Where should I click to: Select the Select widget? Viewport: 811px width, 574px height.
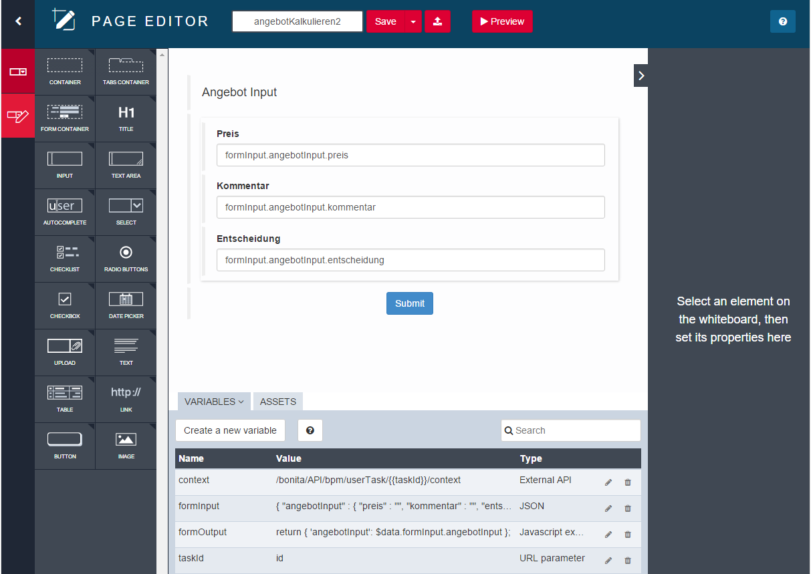pyautogui.click(x=126, y=212)
